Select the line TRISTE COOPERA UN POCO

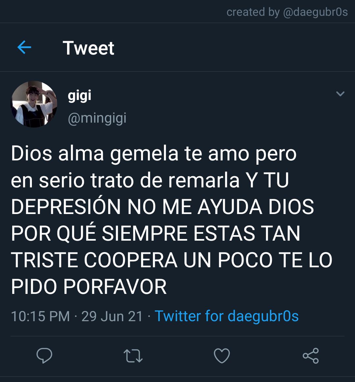pos(172,260)
